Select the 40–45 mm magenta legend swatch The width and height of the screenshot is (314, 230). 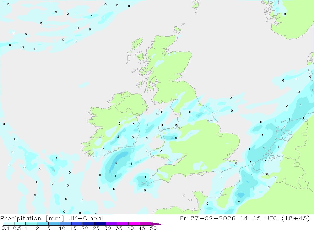[x=134, y=224]
